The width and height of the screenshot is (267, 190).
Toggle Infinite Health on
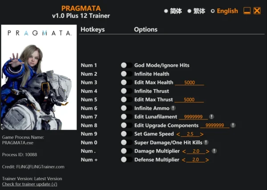tap(126, 74)
